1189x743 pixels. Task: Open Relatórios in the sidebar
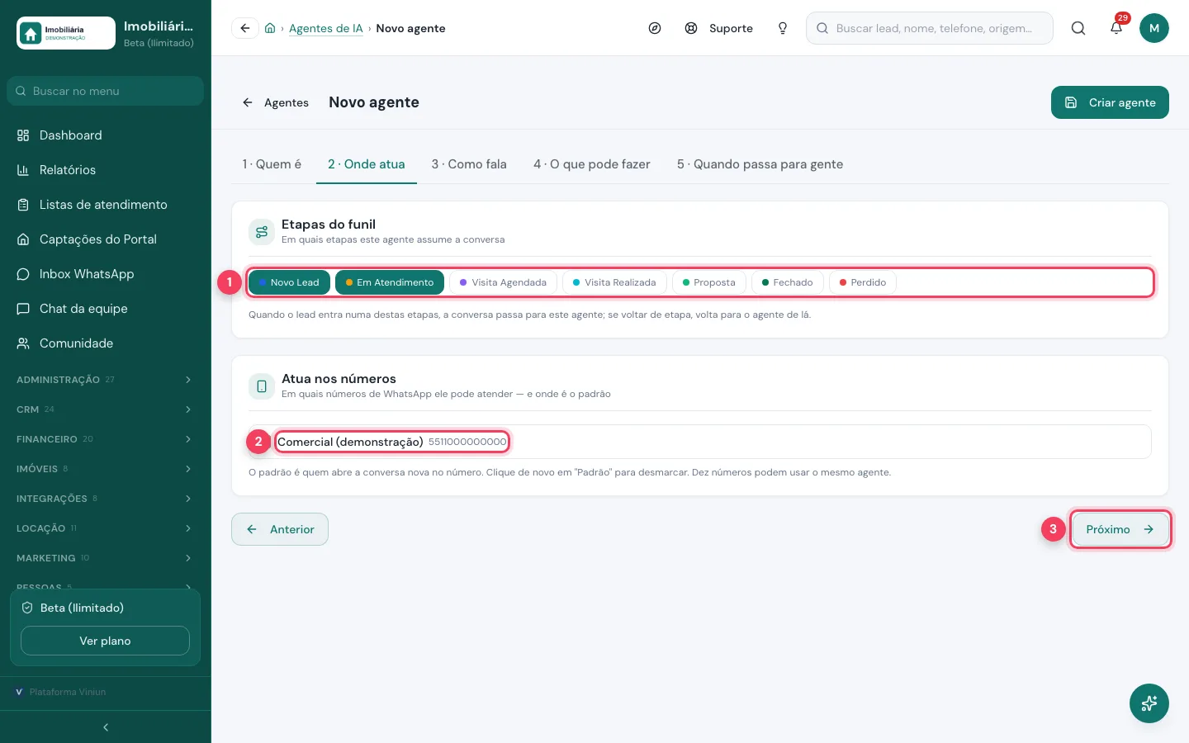(106, 170)
